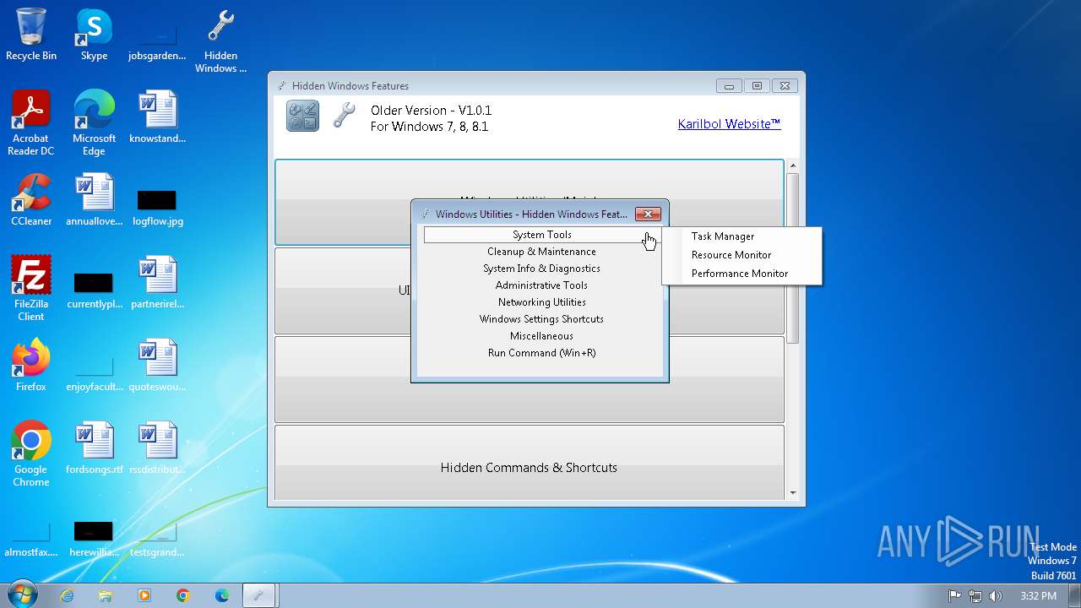
Task: Choose Networking Utilities in the list
Action: click(541, 302)
